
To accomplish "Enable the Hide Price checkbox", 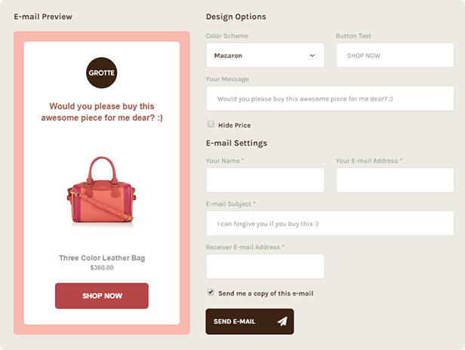I will point(211,124).
